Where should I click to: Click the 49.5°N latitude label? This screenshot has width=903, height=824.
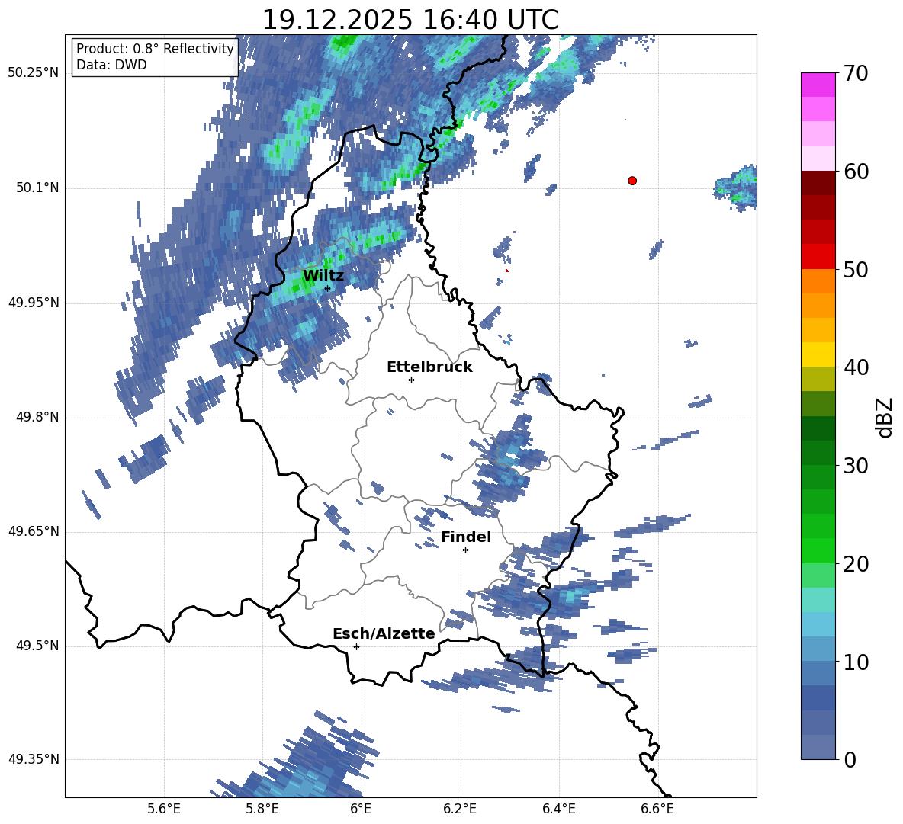pyautogui.click(x=37, y=646)
